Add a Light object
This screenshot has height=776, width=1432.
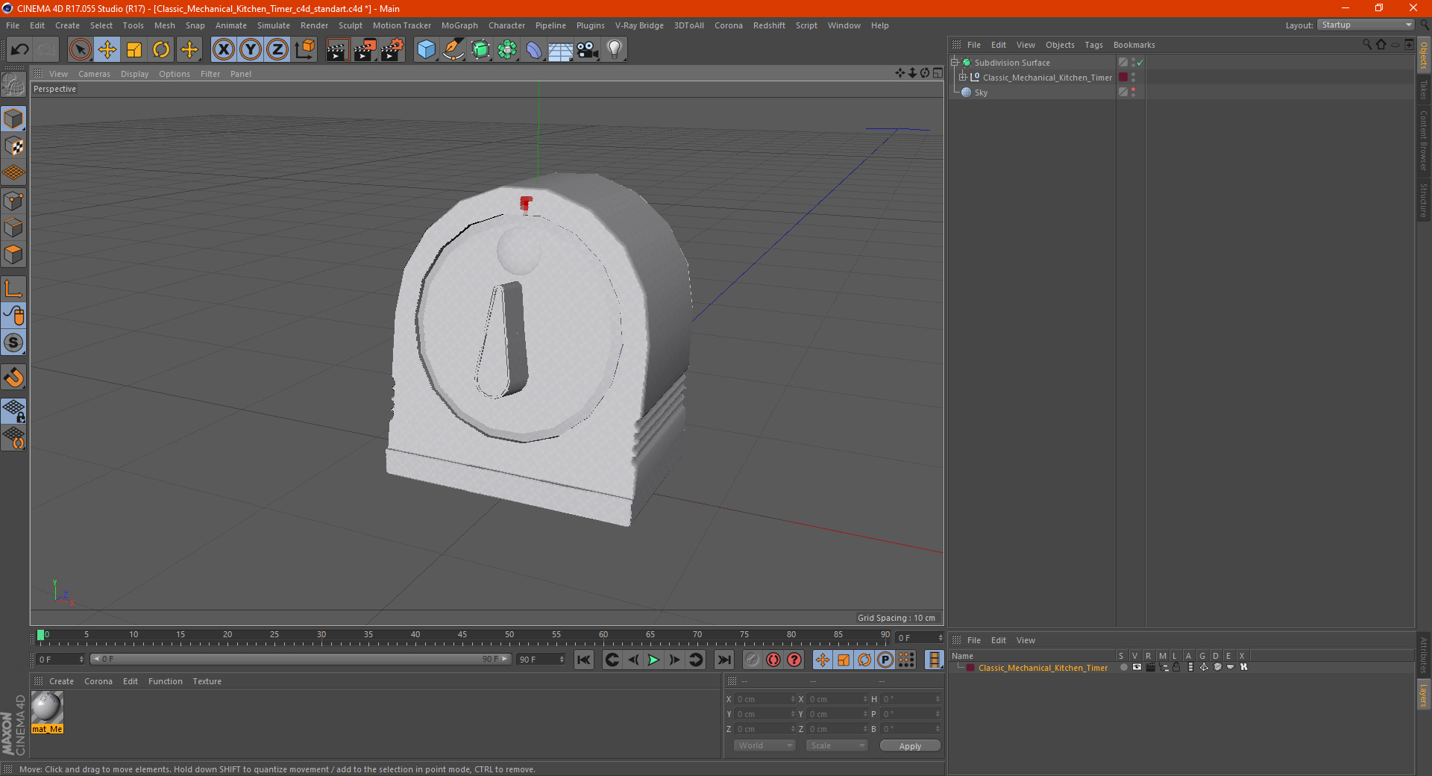[x=615, y=50]
